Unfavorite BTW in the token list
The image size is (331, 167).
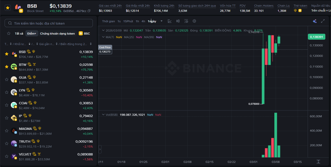[x=7, y=67]
